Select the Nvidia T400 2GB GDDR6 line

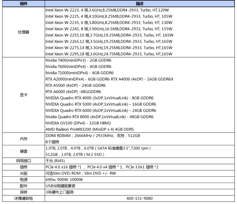pyautogui.click(x=79, y=60)
